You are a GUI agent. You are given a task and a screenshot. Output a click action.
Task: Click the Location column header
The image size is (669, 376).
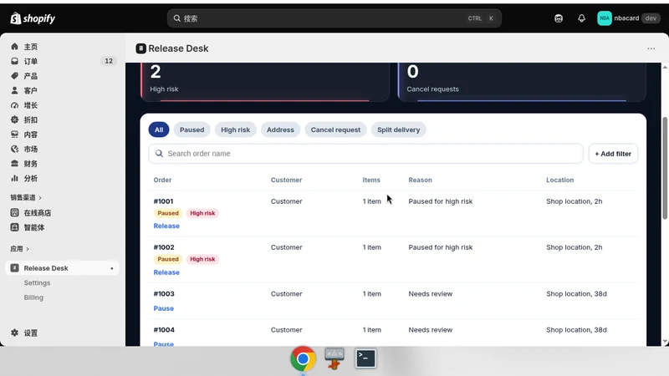pos(559,180)
